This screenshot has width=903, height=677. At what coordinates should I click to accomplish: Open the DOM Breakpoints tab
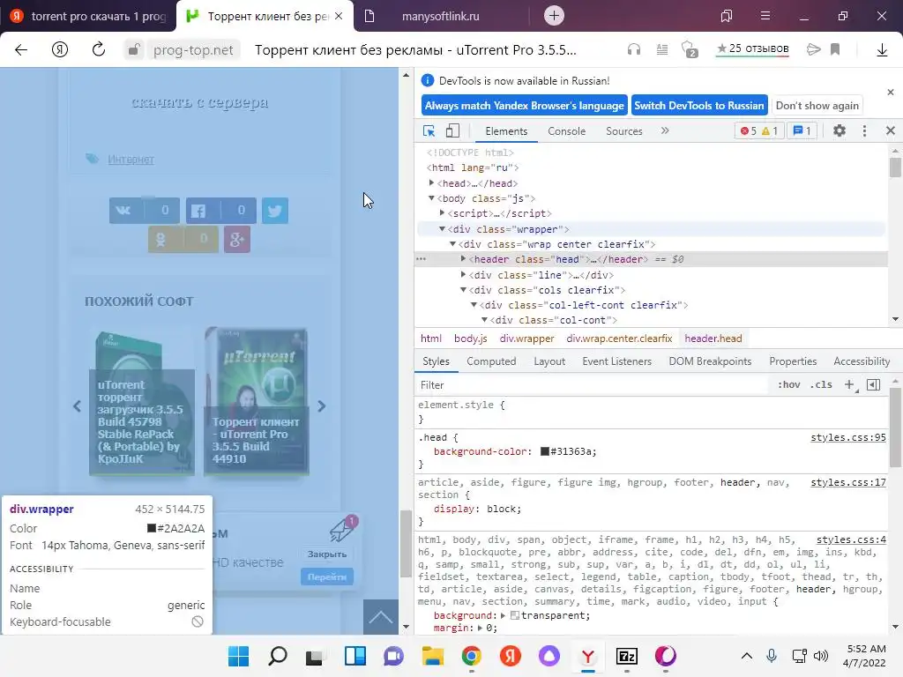[710, 361]
